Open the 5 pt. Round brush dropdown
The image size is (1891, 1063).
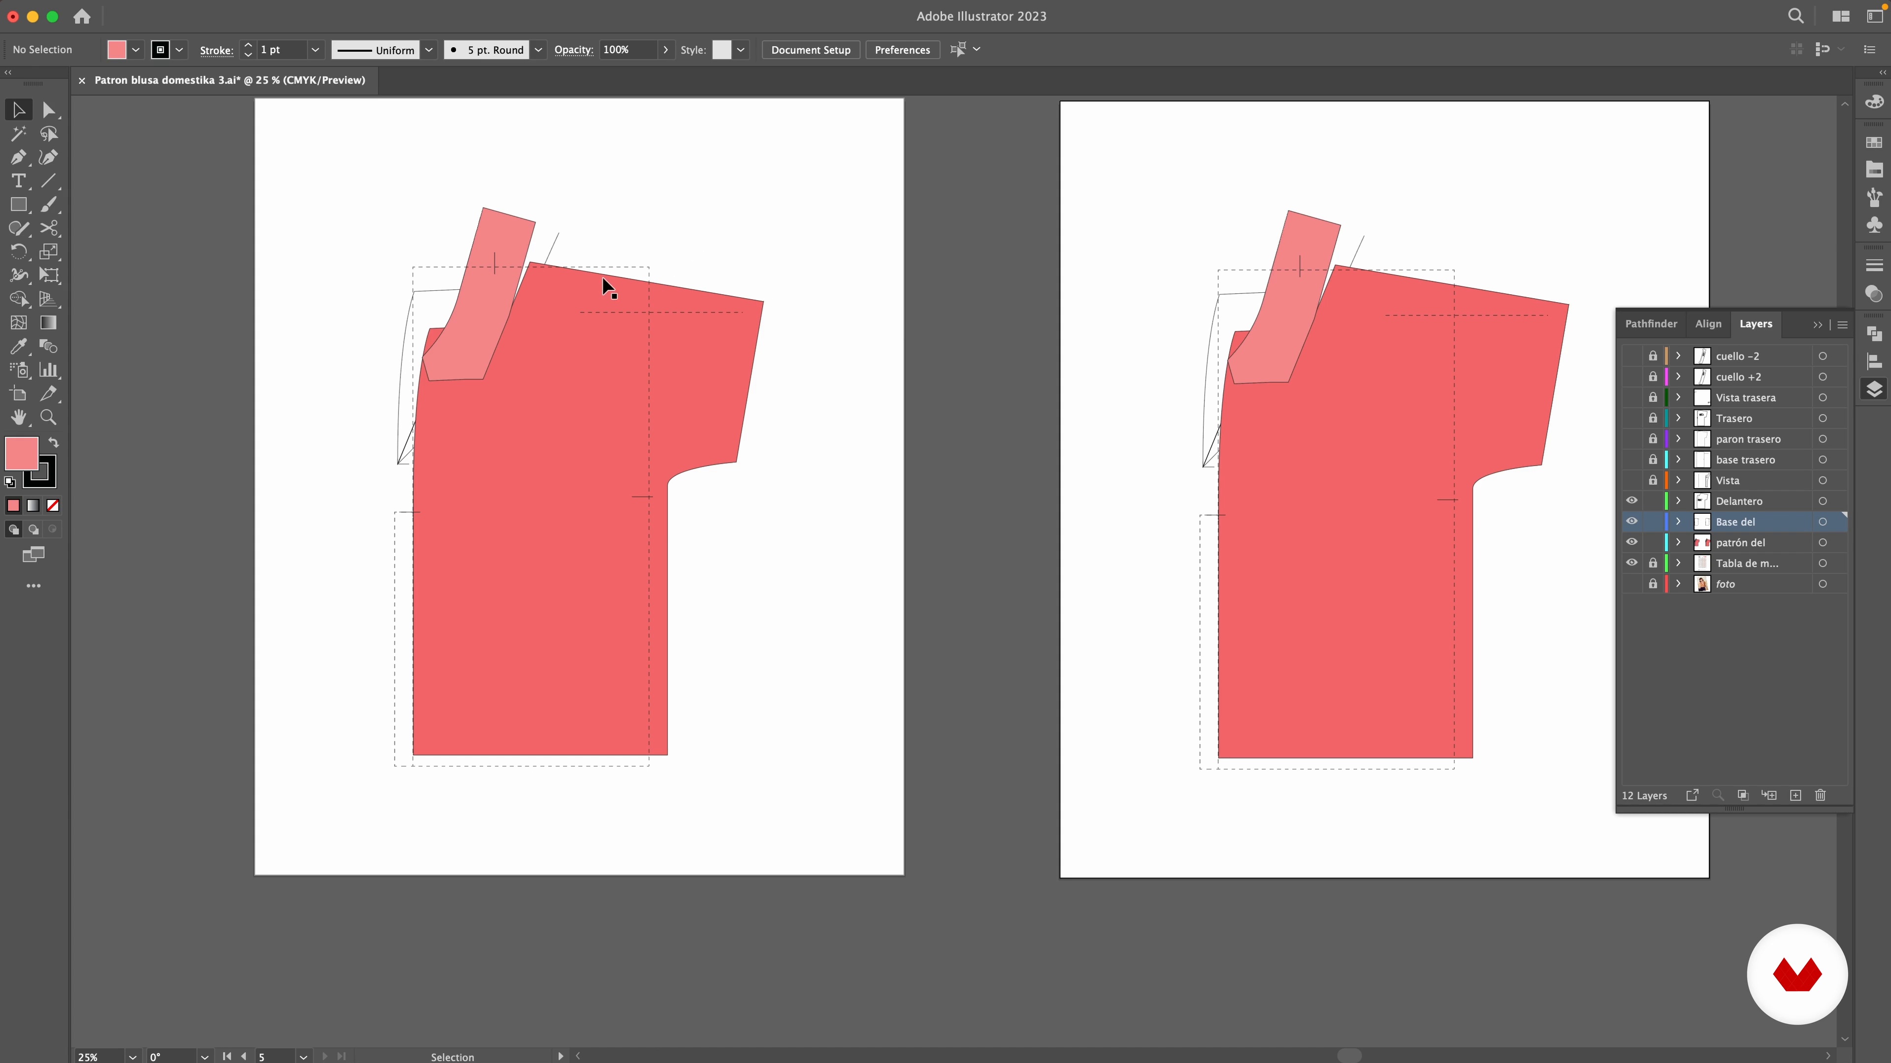tap(538, 50)
